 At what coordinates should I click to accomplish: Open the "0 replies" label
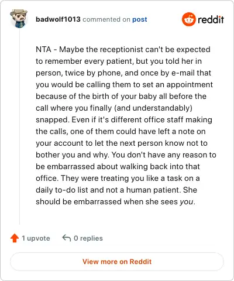point(88,238)
